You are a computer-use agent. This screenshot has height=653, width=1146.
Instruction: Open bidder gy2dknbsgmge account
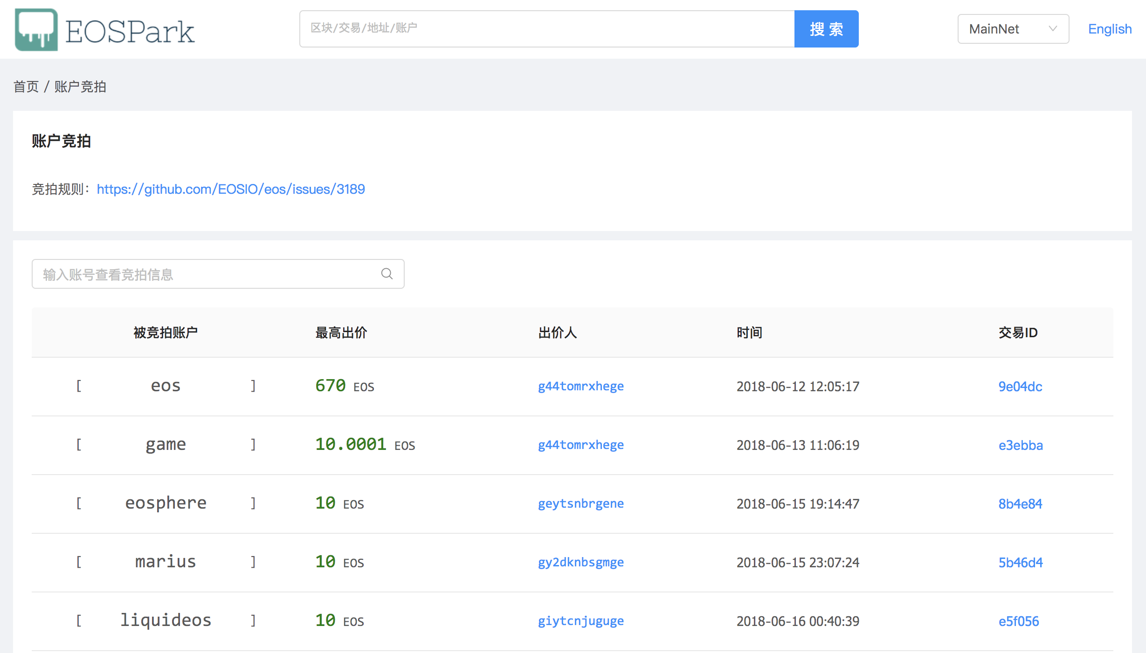[x=580, y=563]
